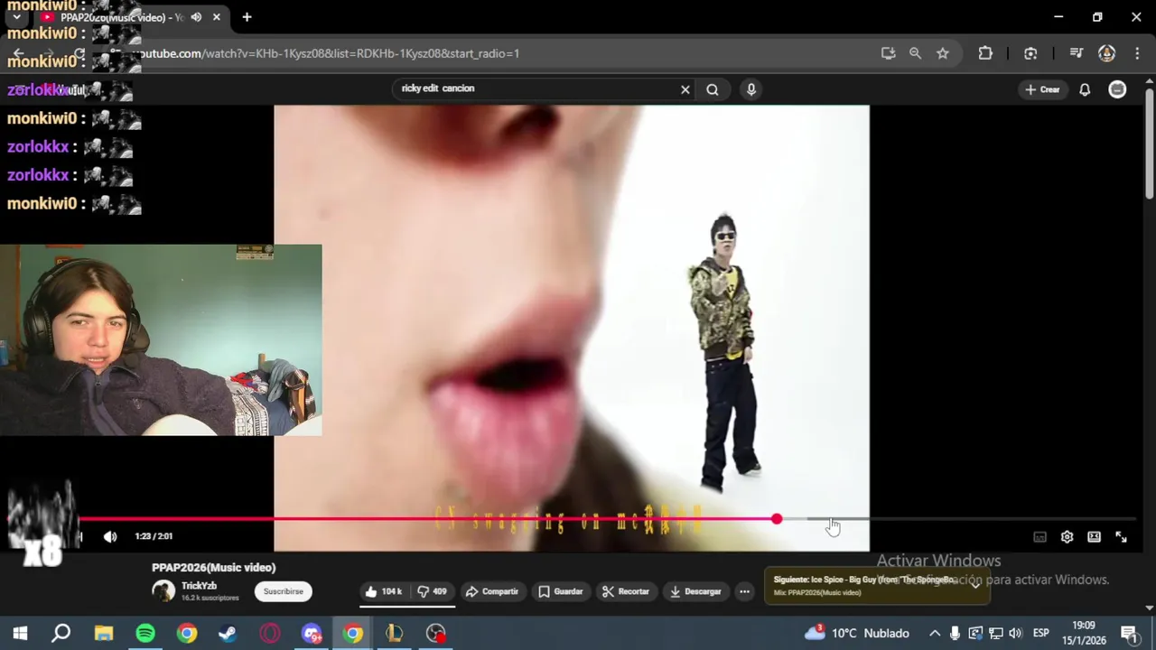Open a new browser tab

[247, 17]
